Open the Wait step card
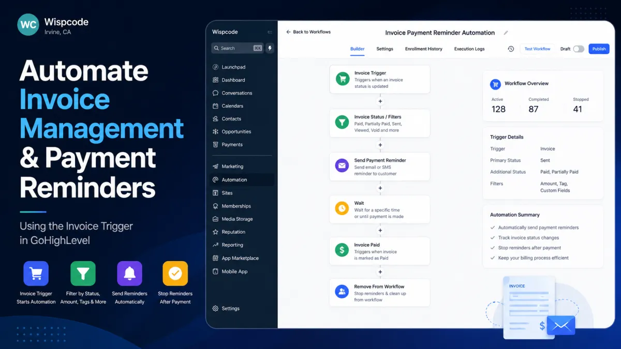621x349 pixels. (x=380, y=209)
